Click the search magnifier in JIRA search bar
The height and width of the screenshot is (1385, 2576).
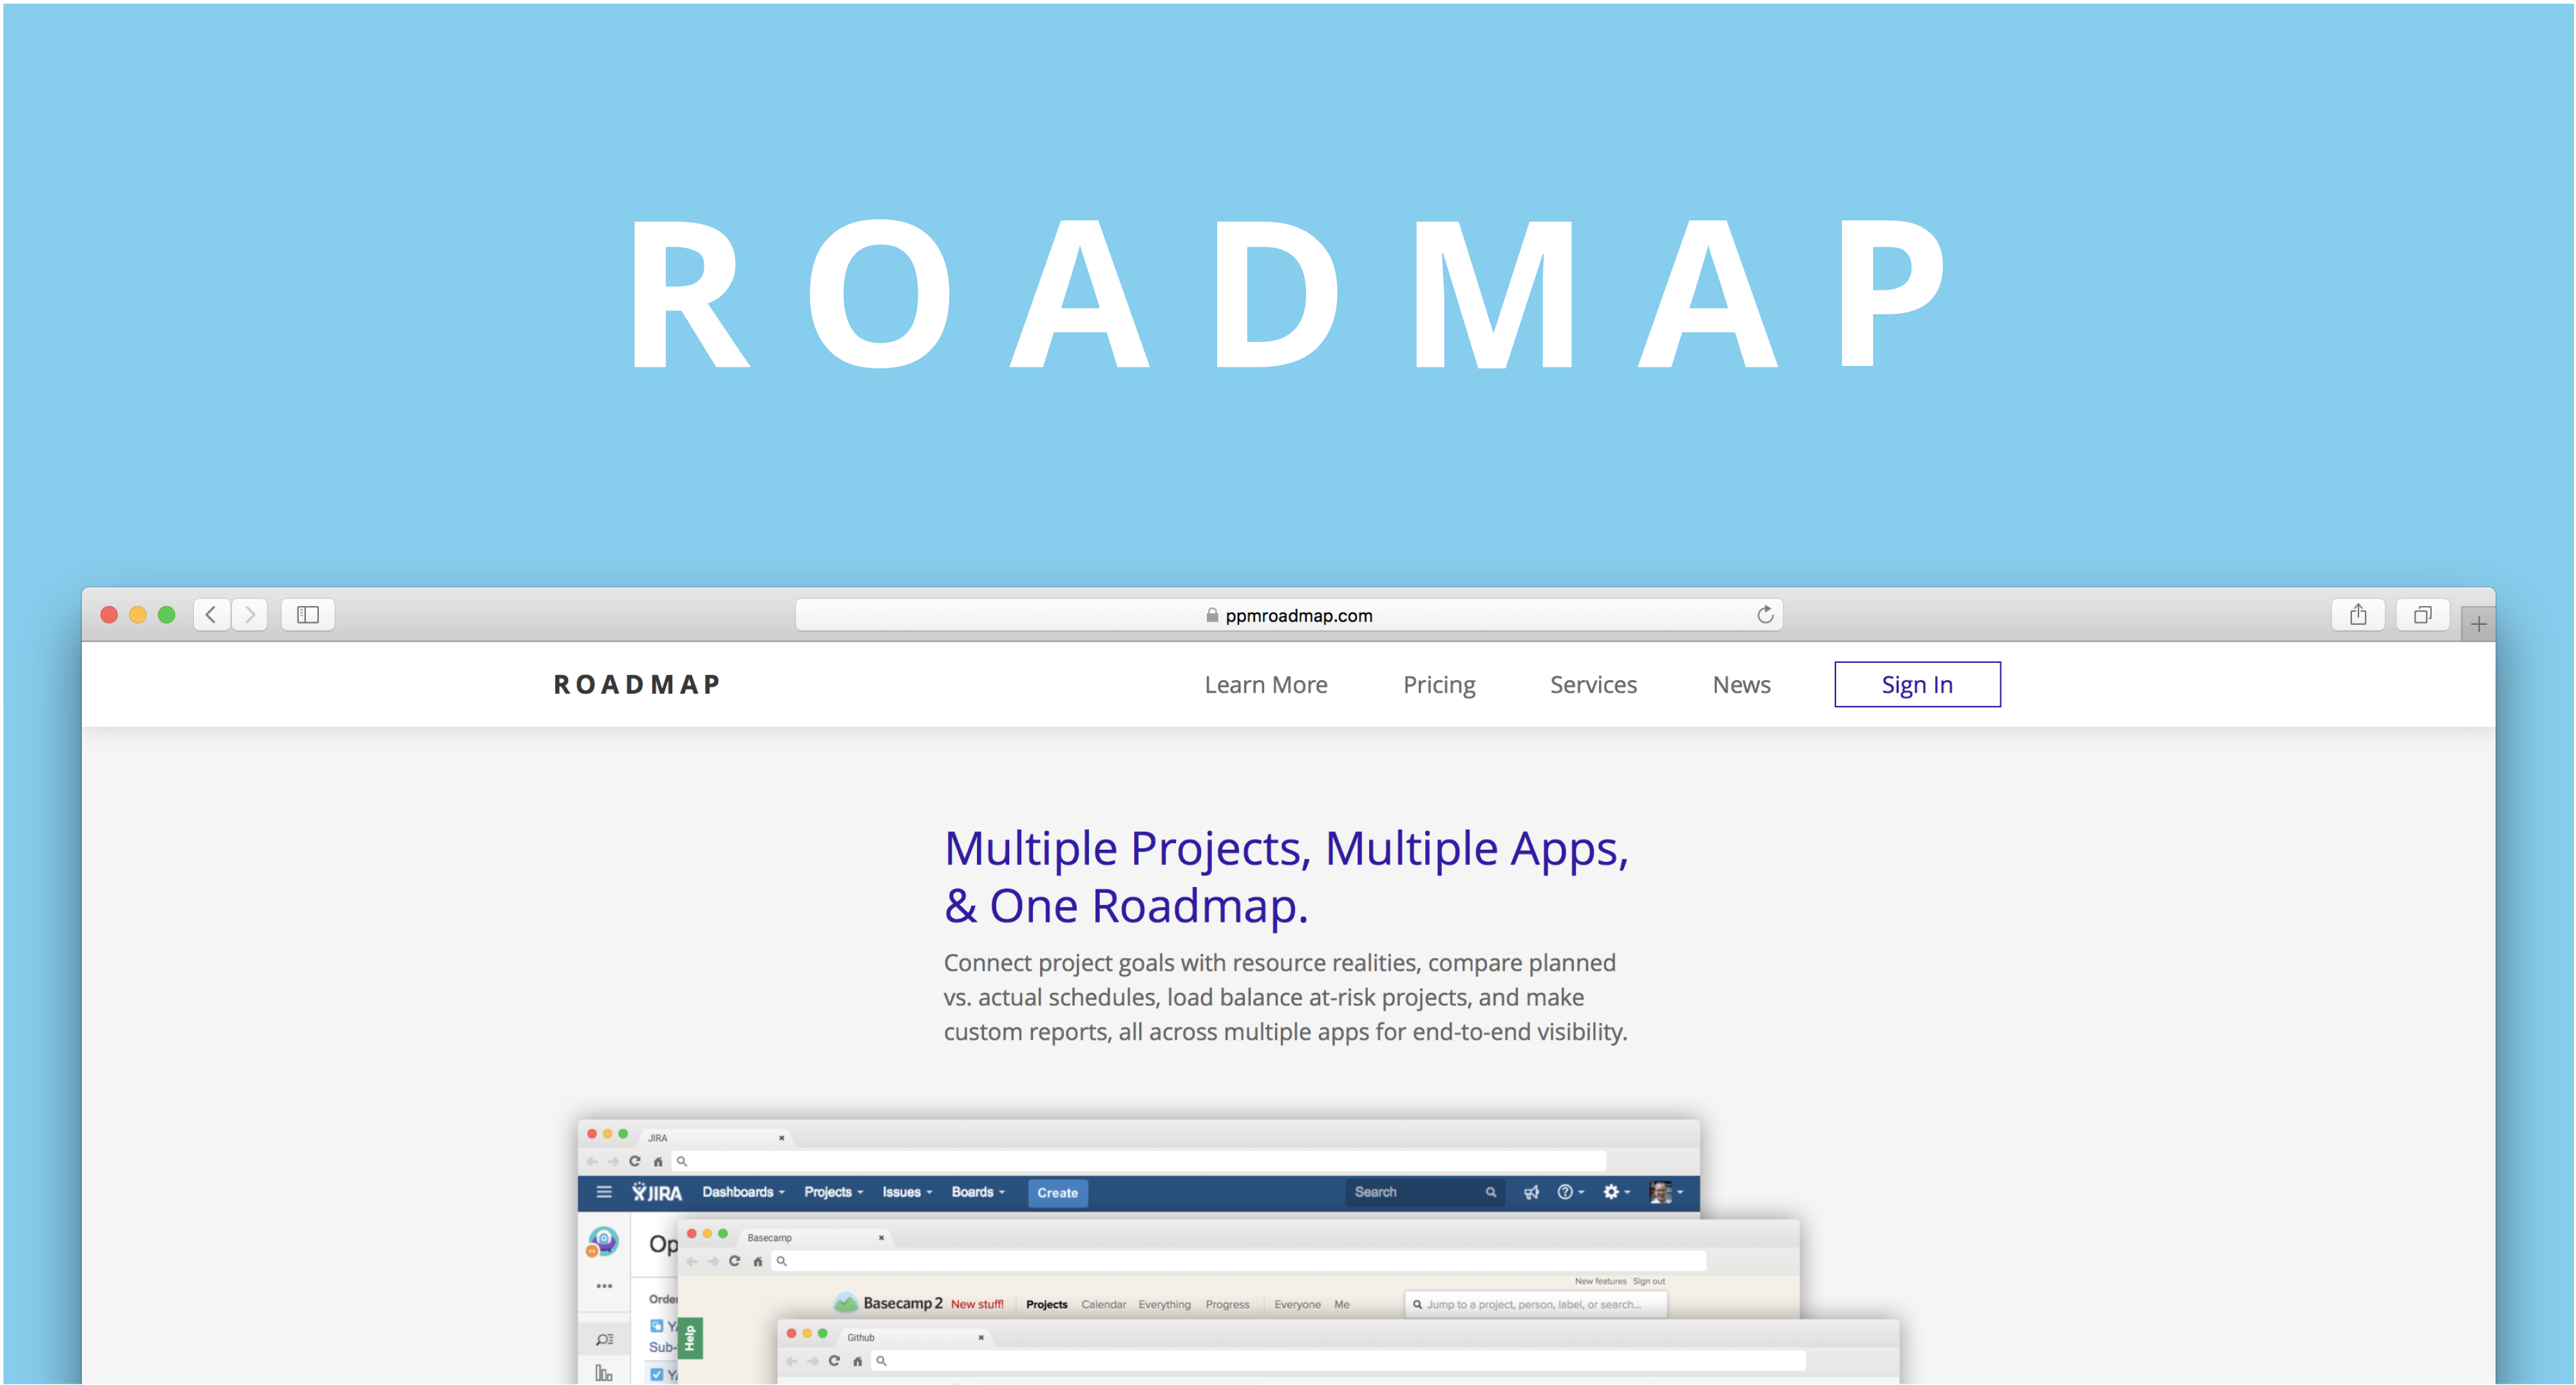pyautogui.click(x=1491, y=1193)
